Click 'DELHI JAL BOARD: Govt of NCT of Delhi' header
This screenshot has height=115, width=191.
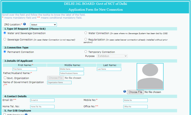click(x=95, y=4)
